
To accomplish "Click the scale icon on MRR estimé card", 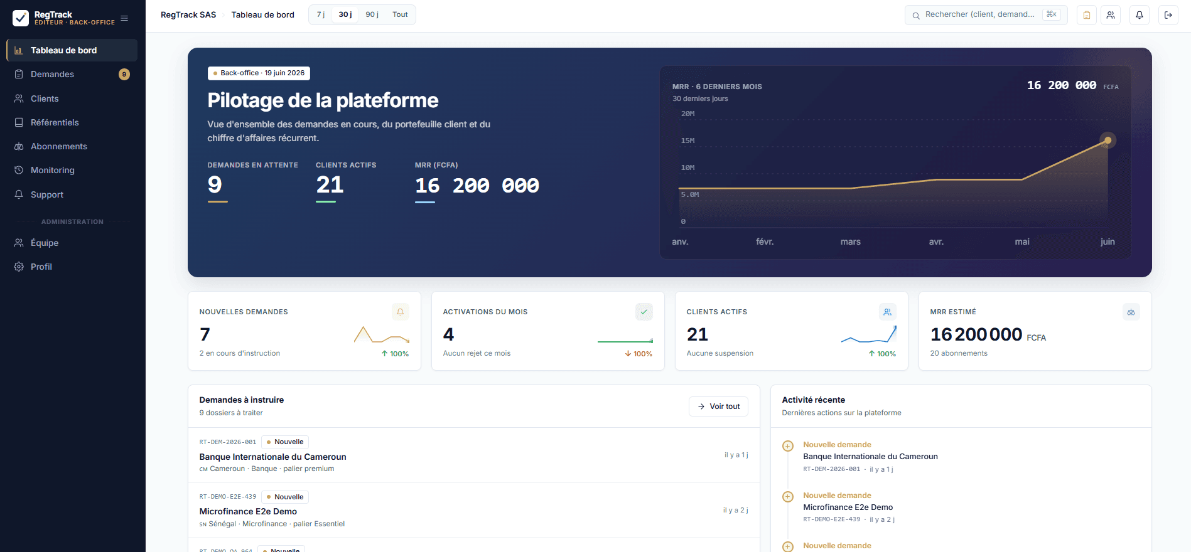I will (x=1131, y=312).
